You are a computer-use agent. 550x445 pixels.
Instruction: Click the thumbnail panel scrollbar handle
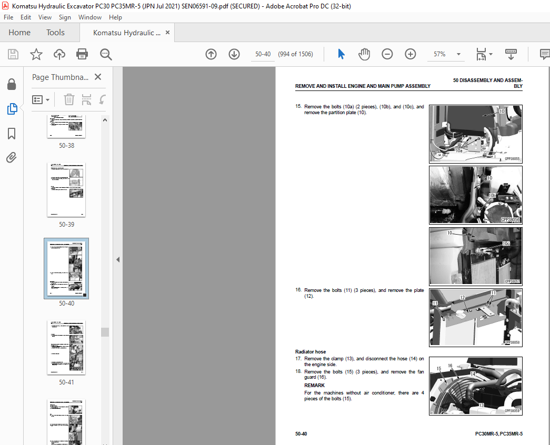click(x=105, y=332)
